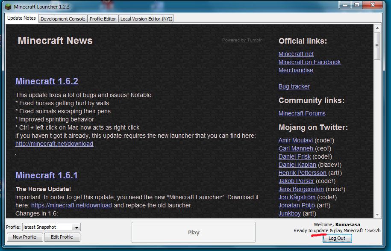Click the large Play button
The height and width of the screenshot is (251, 391).
coord(194,232)
